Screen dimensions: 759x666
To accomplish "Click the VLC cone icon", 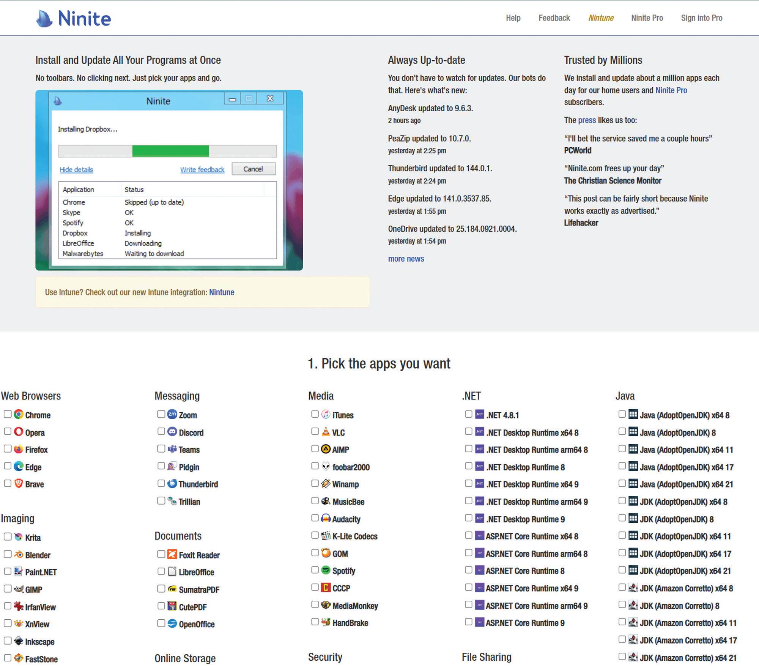I will (326, 431).
